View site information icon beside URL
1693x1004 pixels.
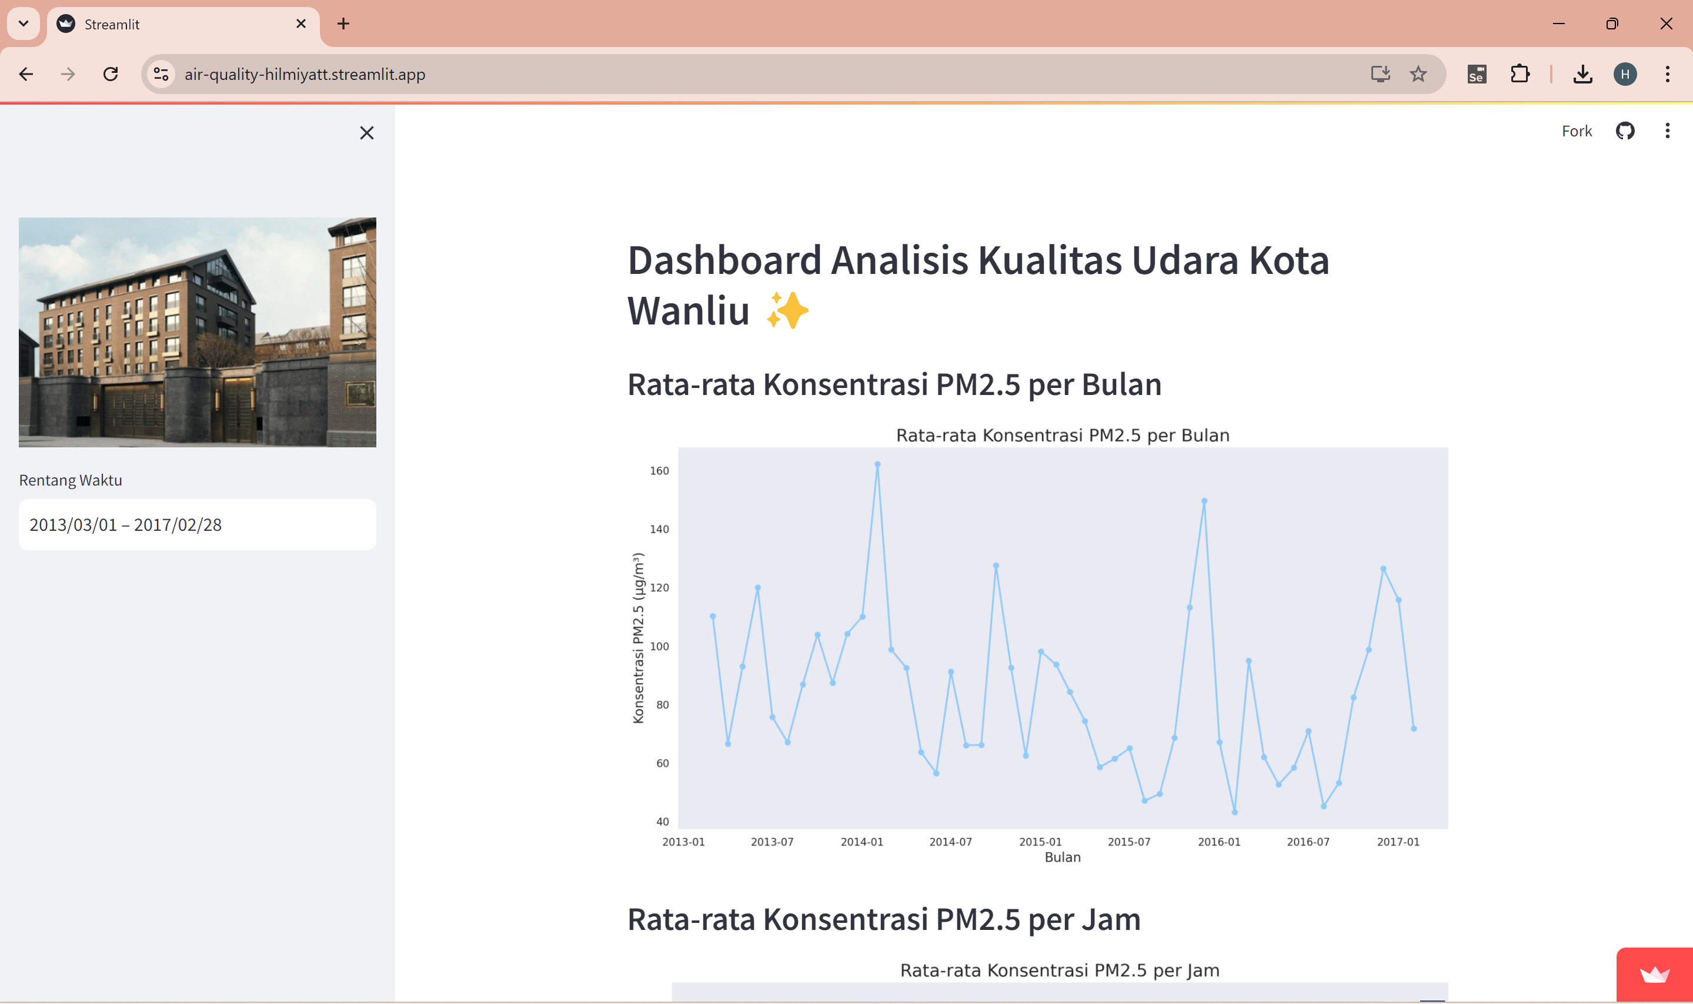click(x=161, y=73)
